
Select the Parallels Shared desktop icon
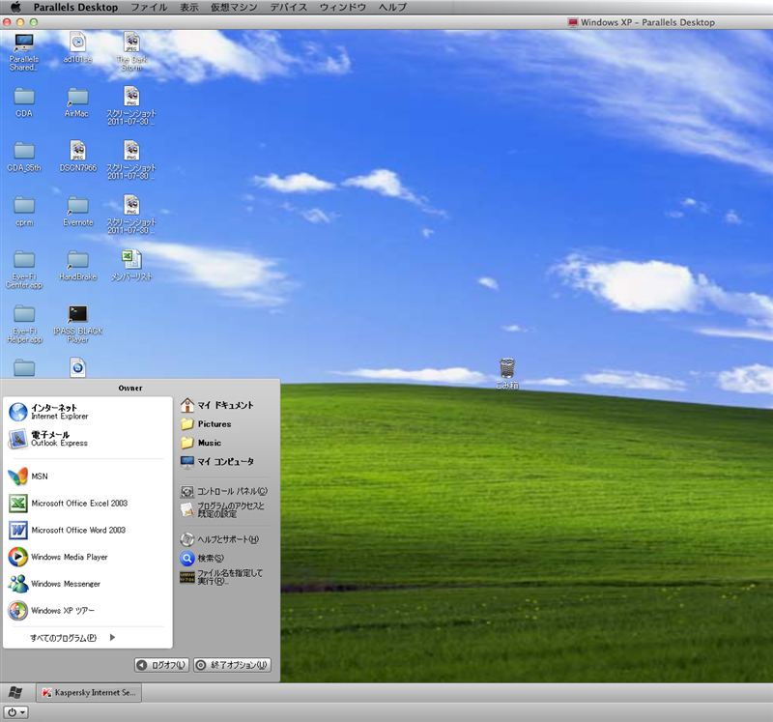tap(23, 52)
